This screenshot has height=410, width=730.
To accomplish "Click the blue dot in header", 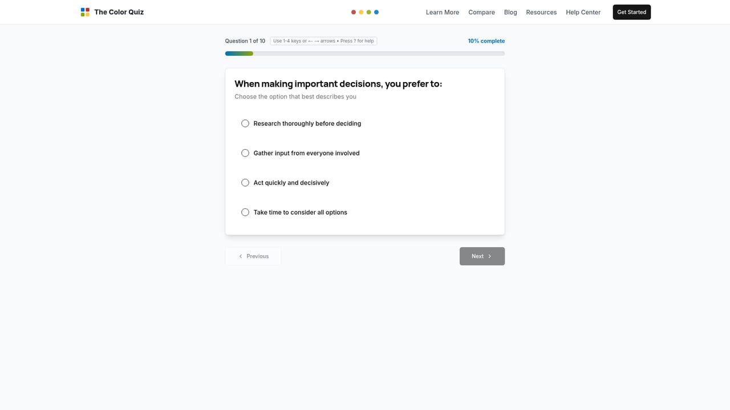I will [x=376, y=12].
